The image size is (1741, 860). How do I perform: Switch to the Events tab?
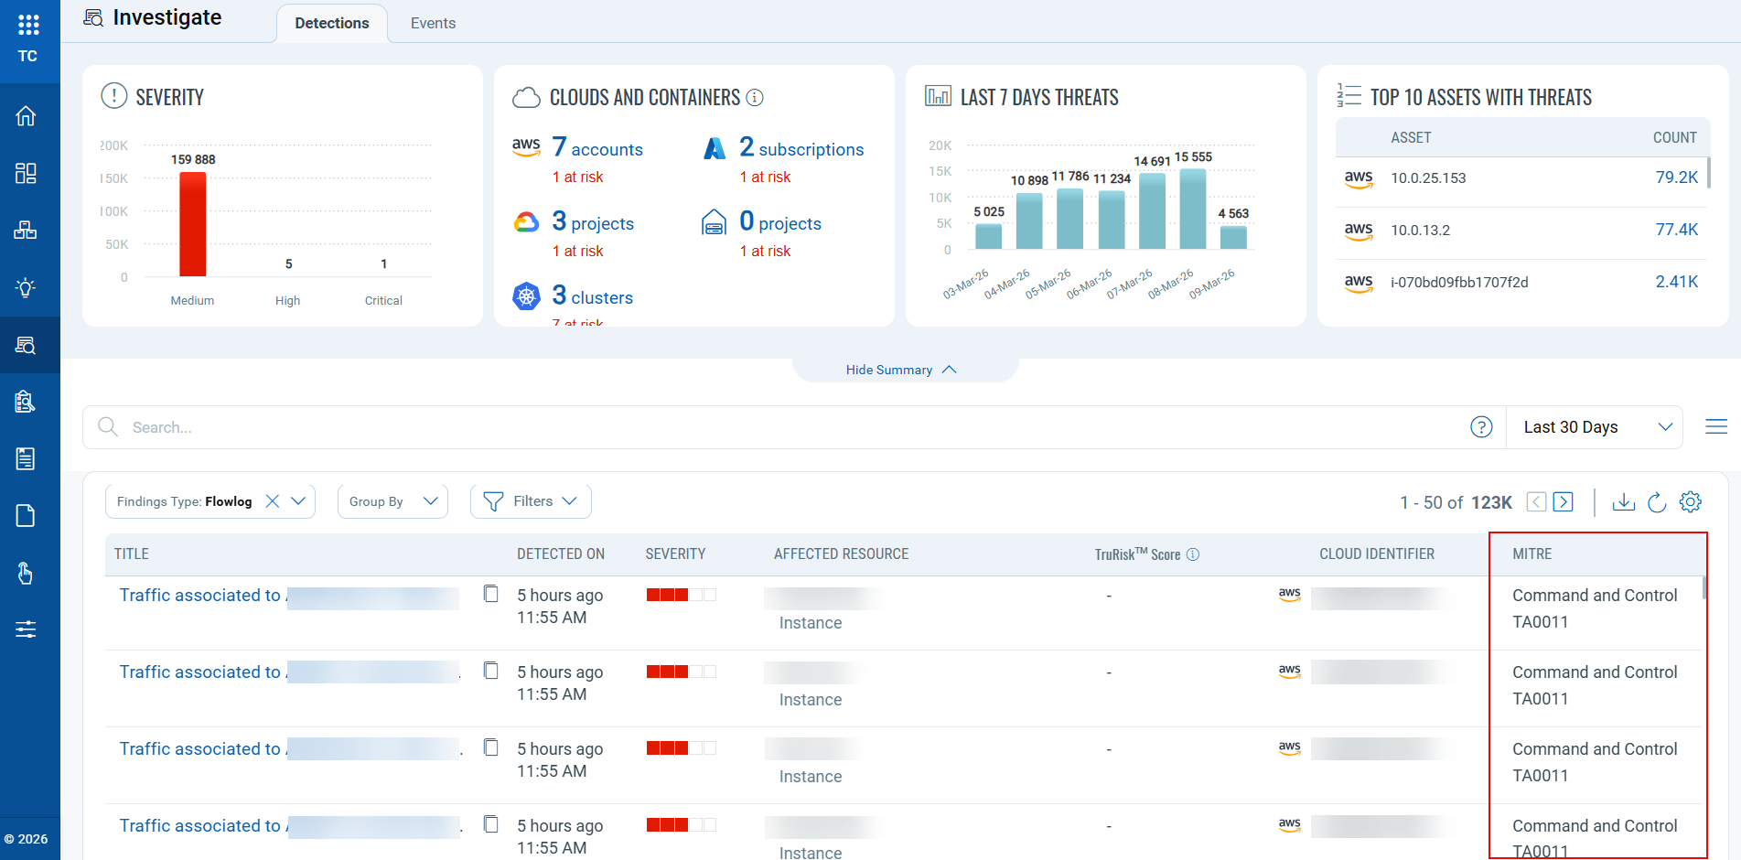tap(433, 23)
